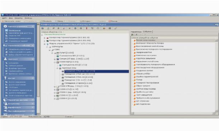Image resolution: width=219 pixels, height=131 pixels.
Task: Open the Помощь menu
Action: point(28,18)
